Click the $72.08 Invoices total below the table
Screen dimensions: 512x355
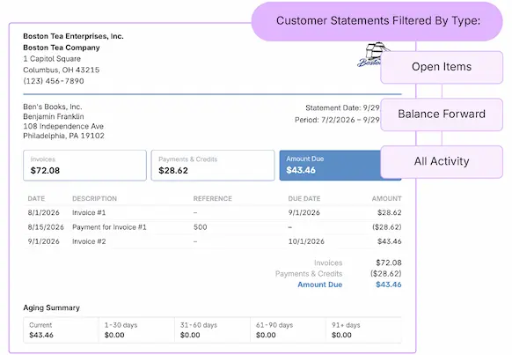point(389,263)
